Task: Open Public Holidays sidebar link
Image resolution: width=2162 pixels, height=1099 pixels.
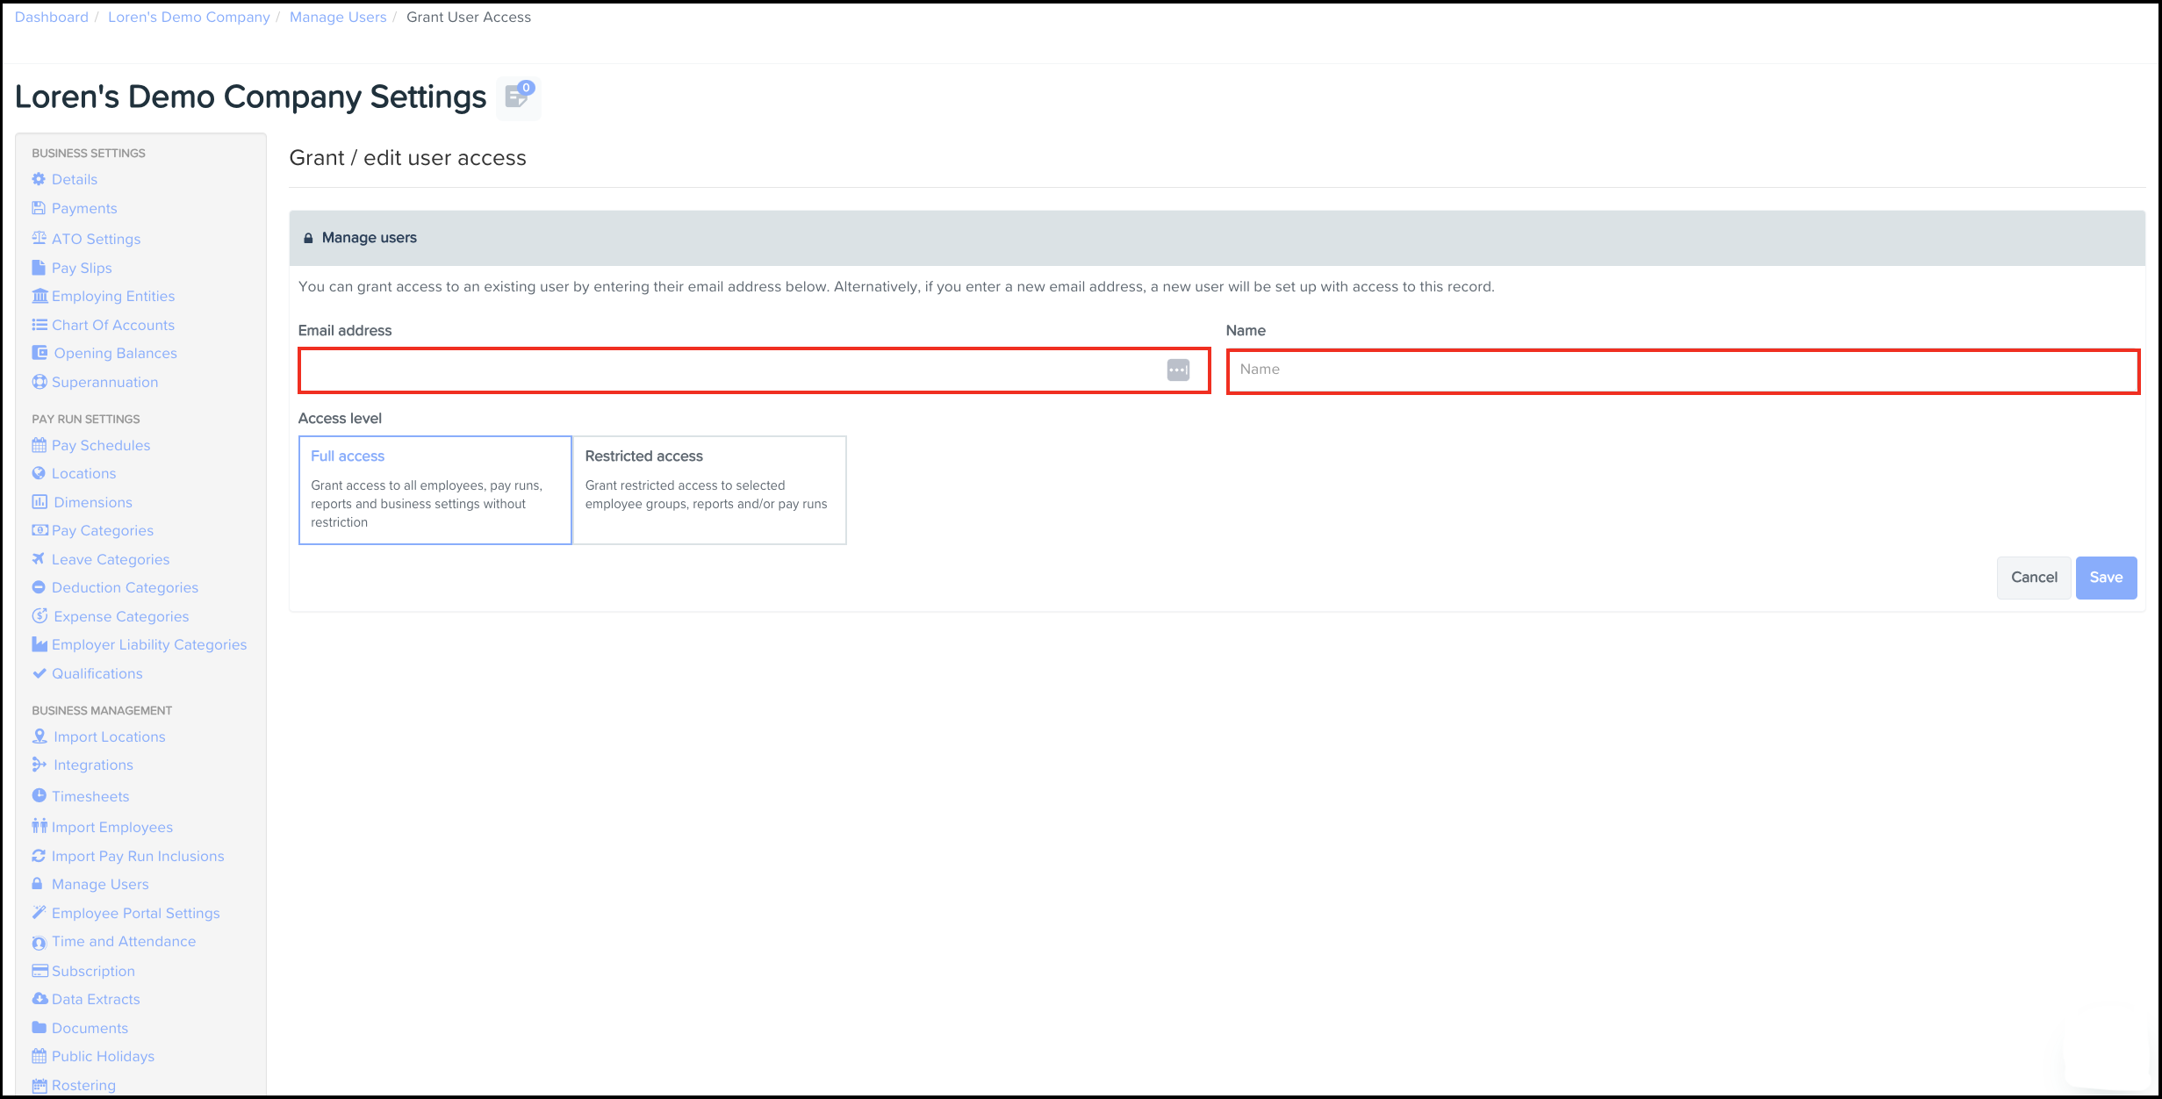Action: 103,1056
